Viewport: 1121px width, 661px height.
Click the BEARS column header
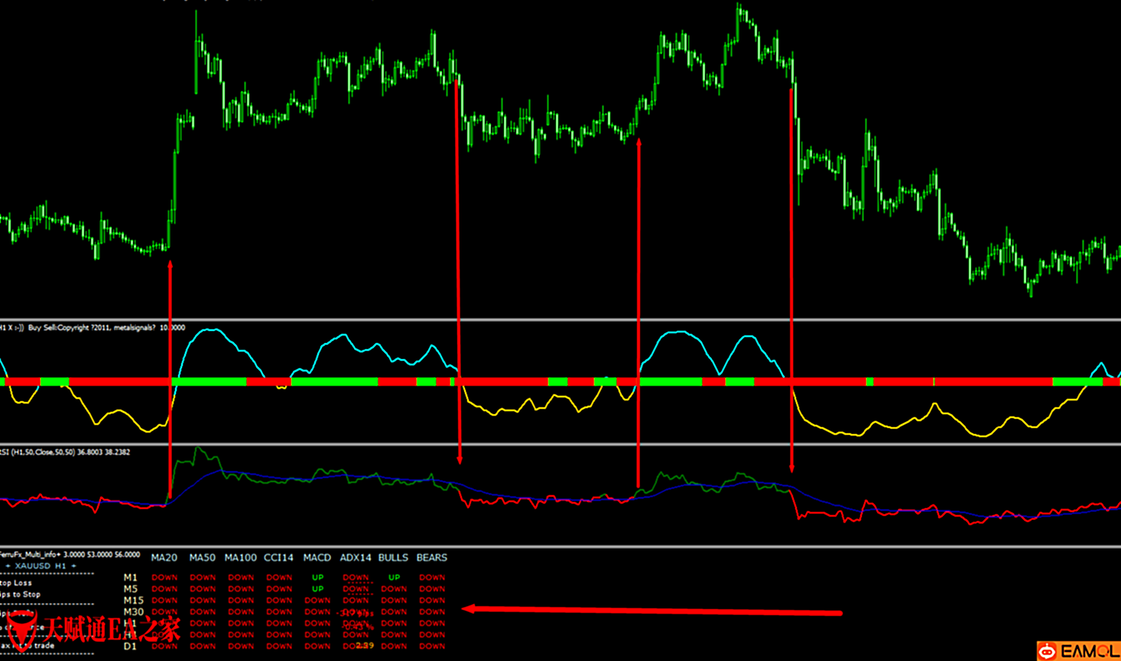point(431,558)
